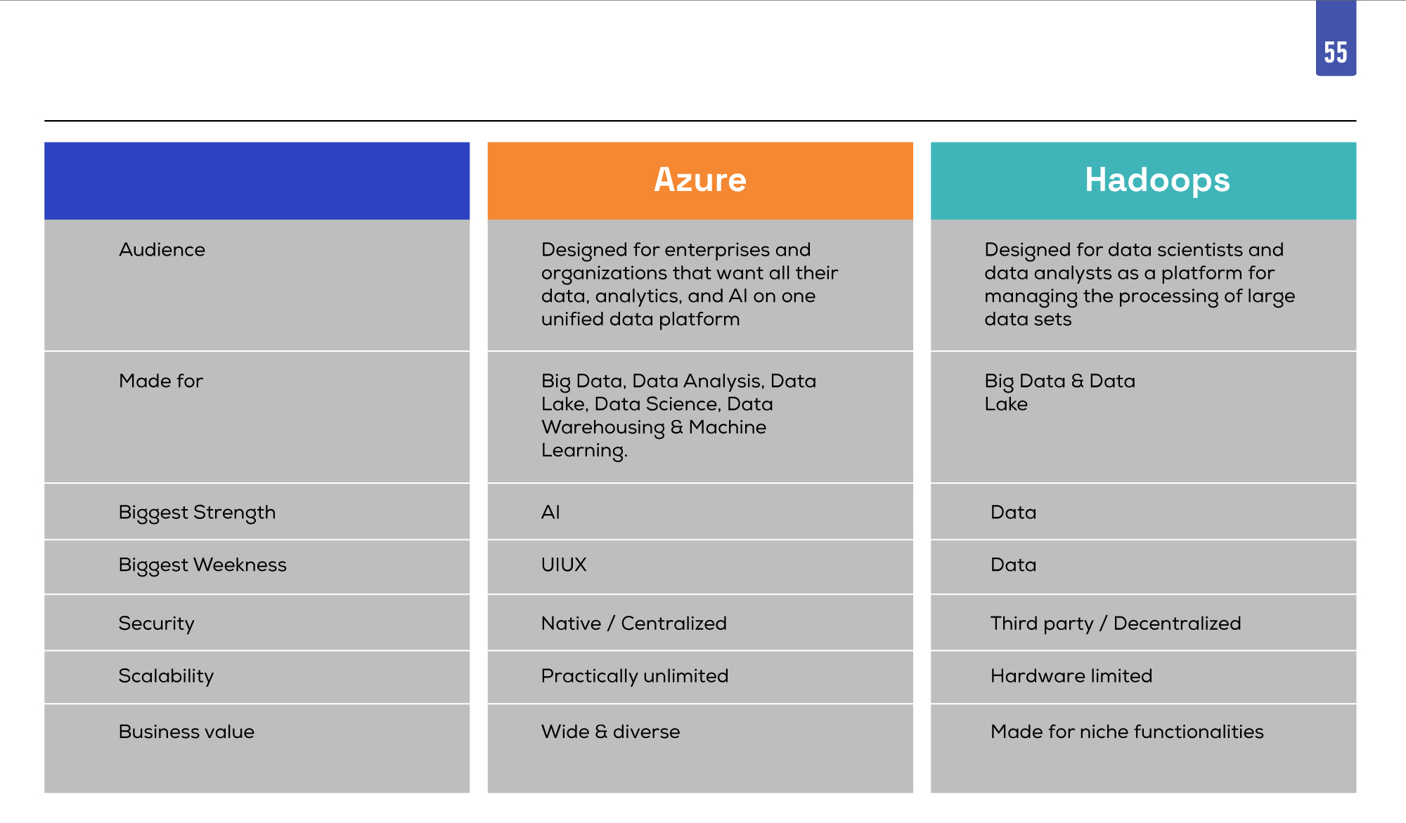Select the Security row label
Screen dimensions: 1406x823
click(x=156, y=624)
